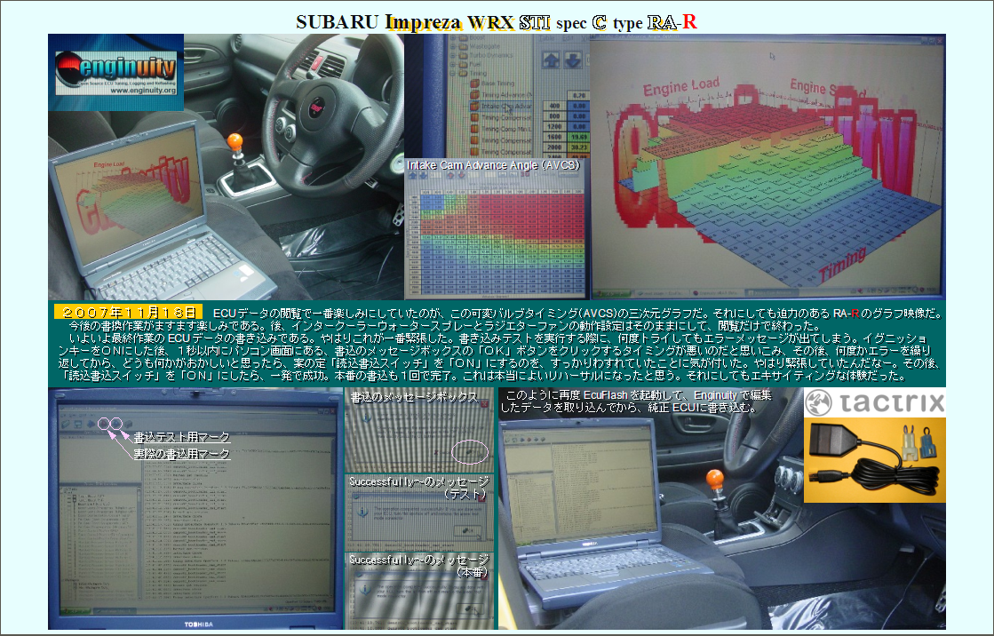Click the actual-write mark icon in EcuFlash toolbar
The height and width of the screenshot is (636, 994).
(115, 424)
